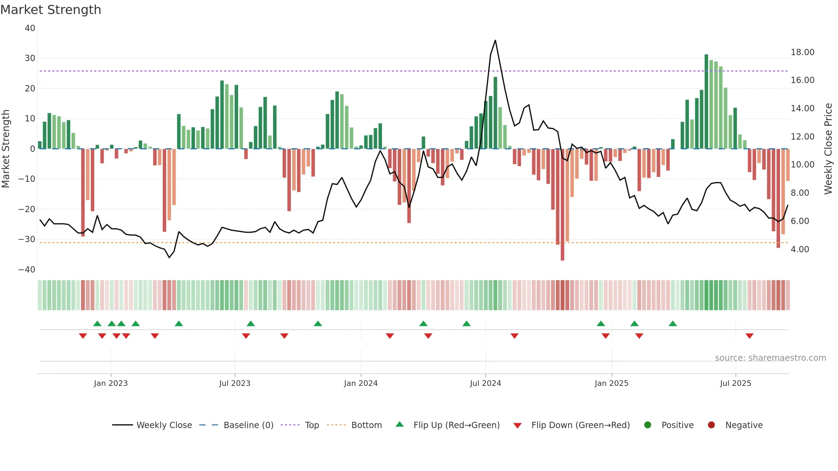This screenshot has height=471, width=838.
Task: Click the vertical Market Strength axis title
Action: tap(6, 149)
